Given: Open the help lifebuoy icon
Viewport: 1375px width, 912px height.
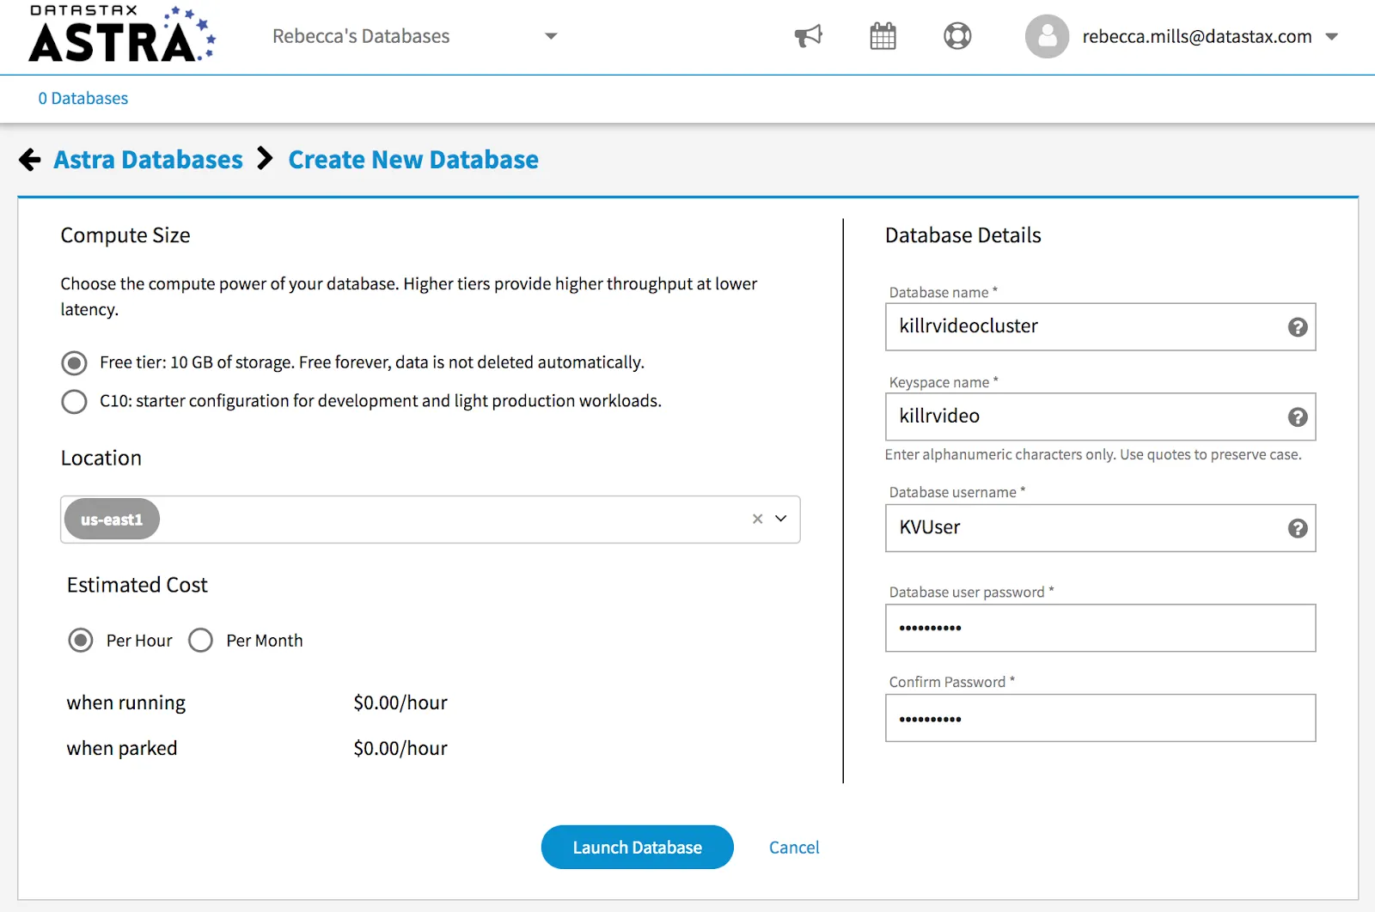Looking at the screenshot, I should coord(957,36).
